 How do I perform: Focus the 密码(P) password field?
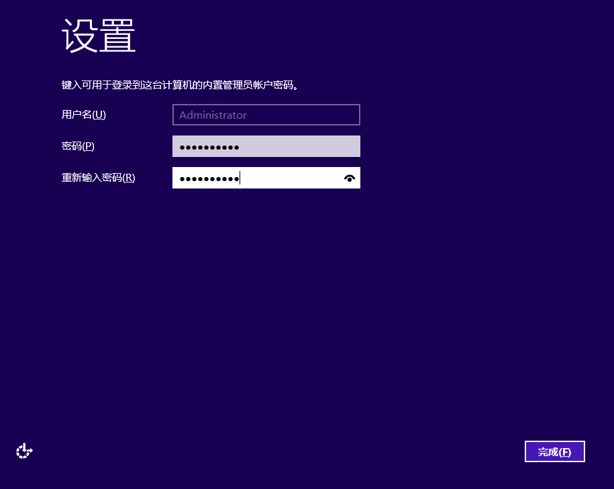(266, 146)
